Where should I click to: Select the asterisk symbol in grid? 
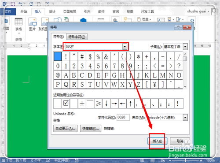[139, 56]
